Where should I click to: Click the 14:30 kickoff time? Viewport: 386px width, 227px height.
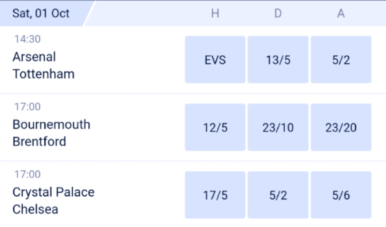click(x=27, y=39)
